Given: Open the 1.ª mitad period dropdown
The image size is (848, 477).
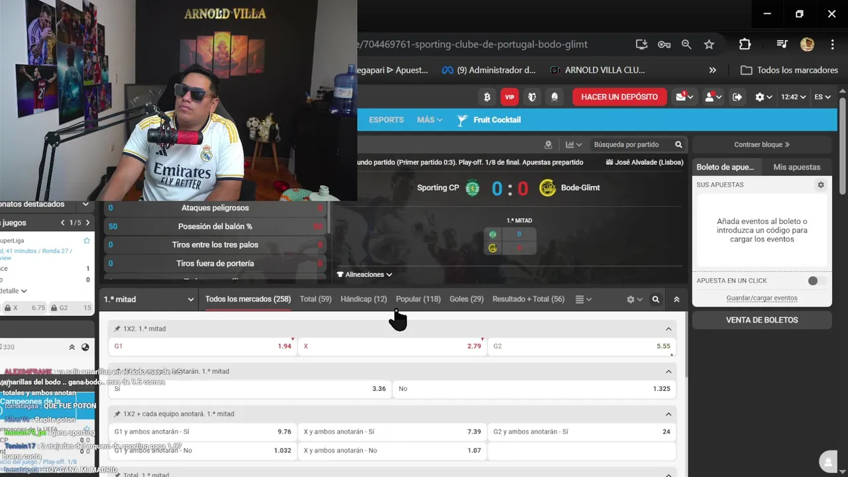Looking at the screenshot, I should click(148, 299).
